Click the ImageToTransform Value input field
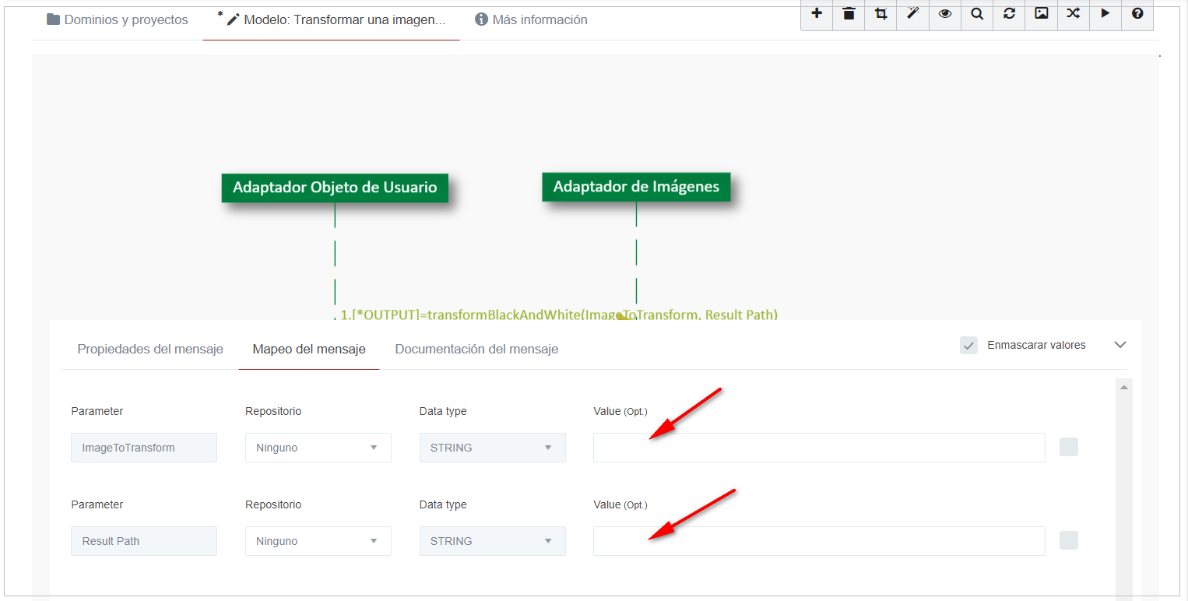Image resolution: width=1188 pixels, height=601 pixels. [818, 448]
